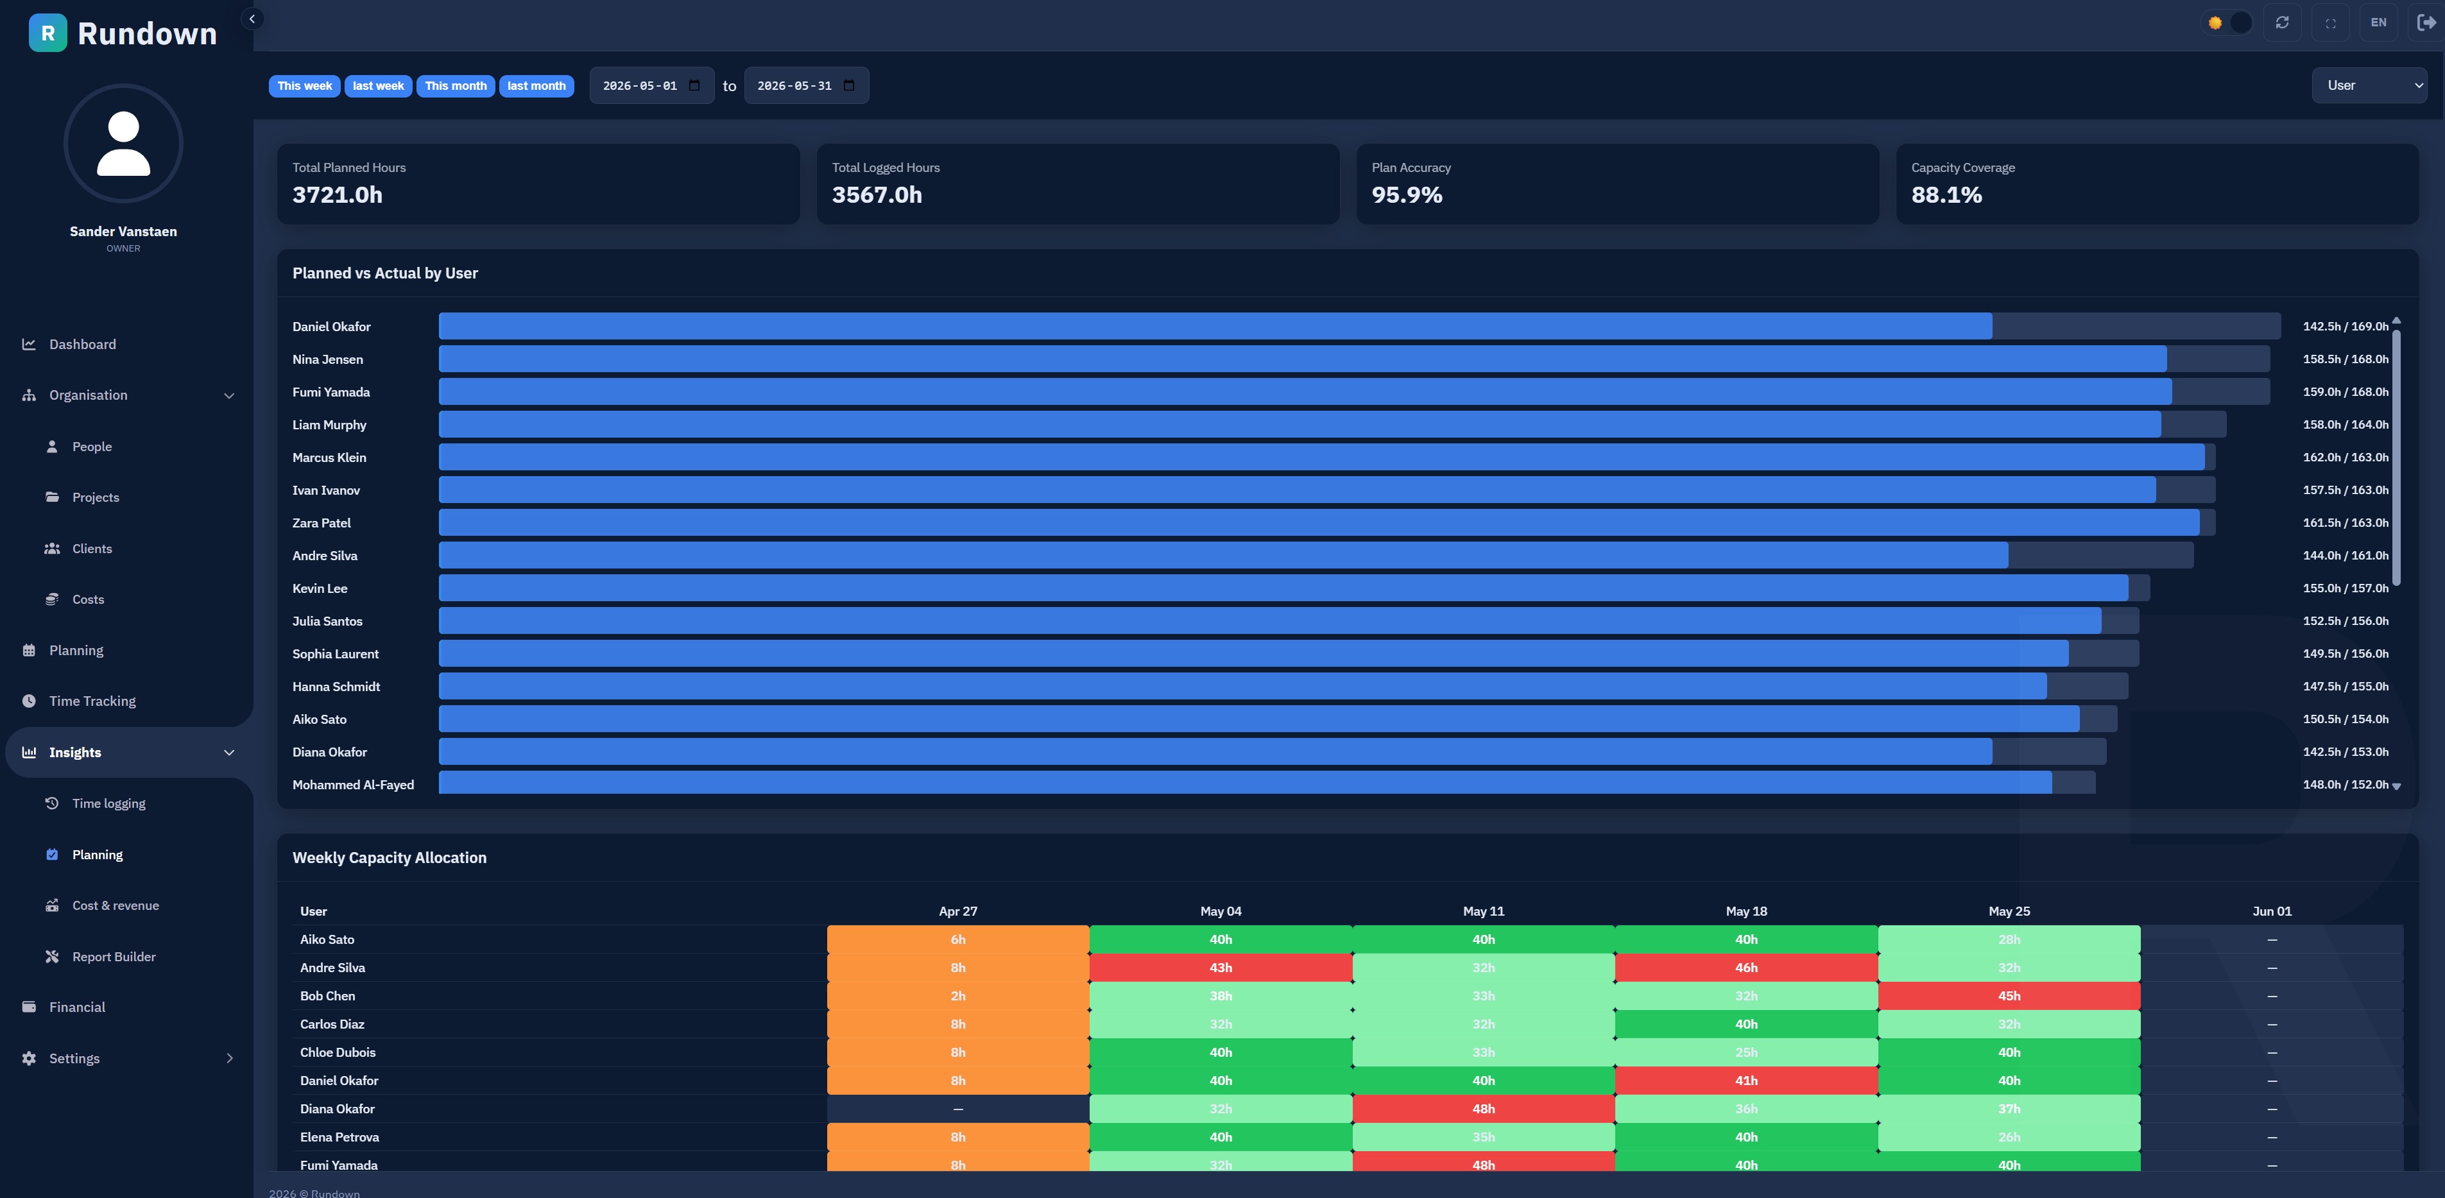Image resolution: width=2445 pixels, height=1198 pixels.
Task: Click the Planning calendar icon in main menu
Action: (30, 651)
